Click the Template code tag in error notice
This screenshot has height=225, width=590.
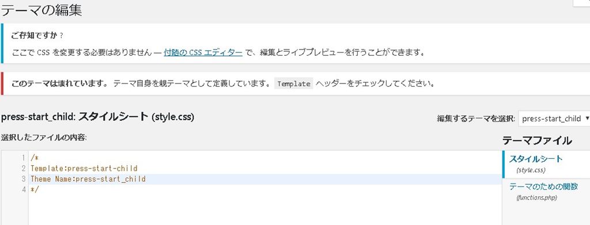point(293,83)
